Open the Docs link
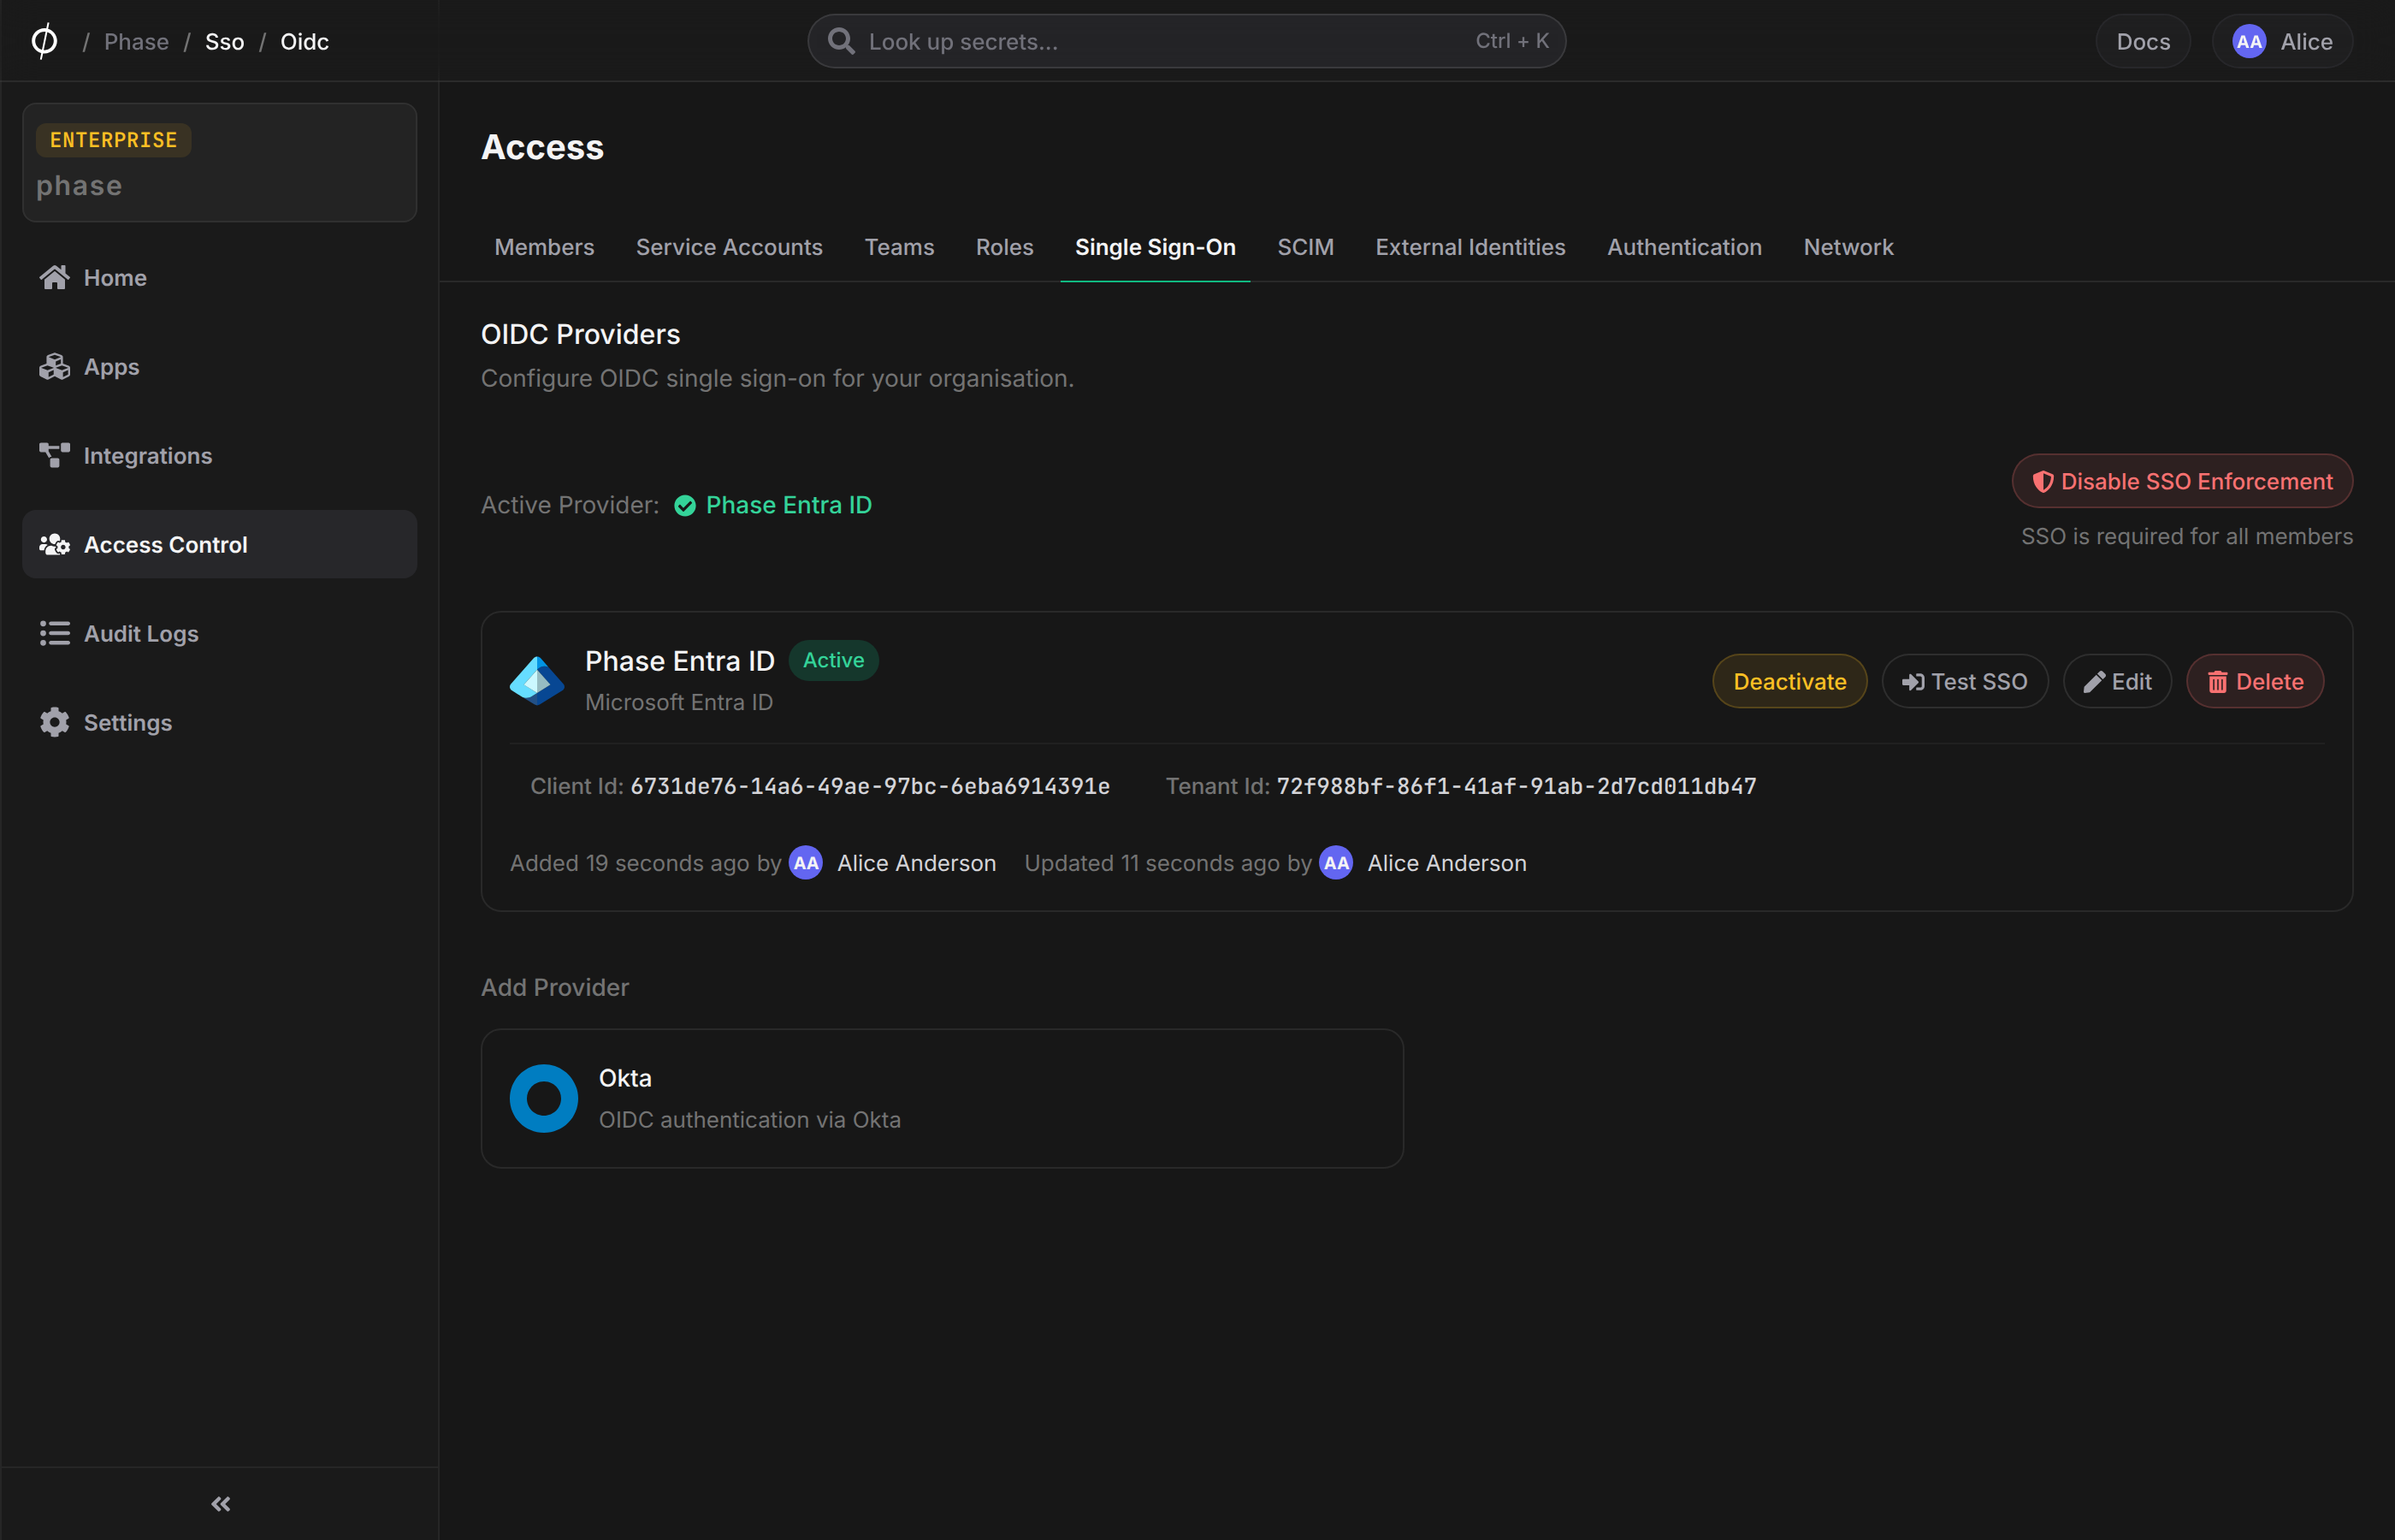 tap(2144, 41)
